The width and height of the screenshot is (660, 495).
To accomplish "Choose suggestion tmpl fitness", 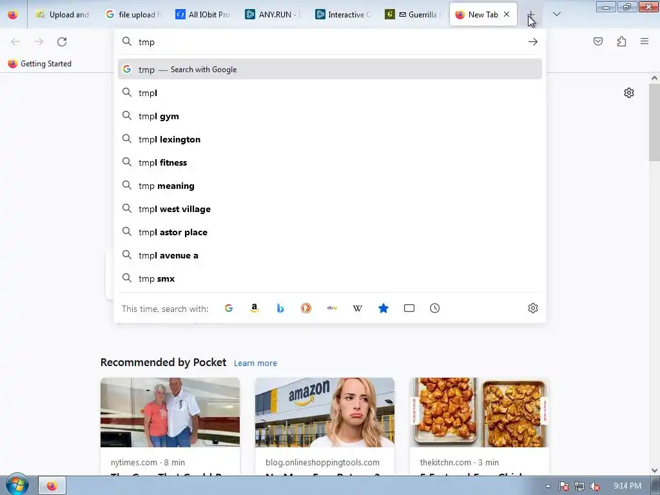I will point(329,162).
